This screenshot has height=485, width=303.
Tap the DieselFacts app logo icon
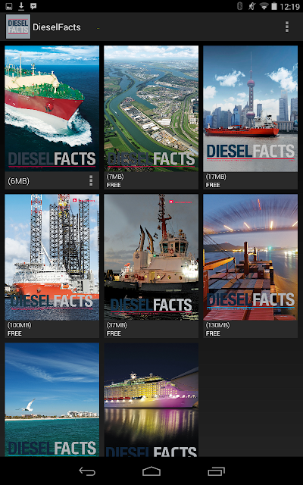point(18,27)
